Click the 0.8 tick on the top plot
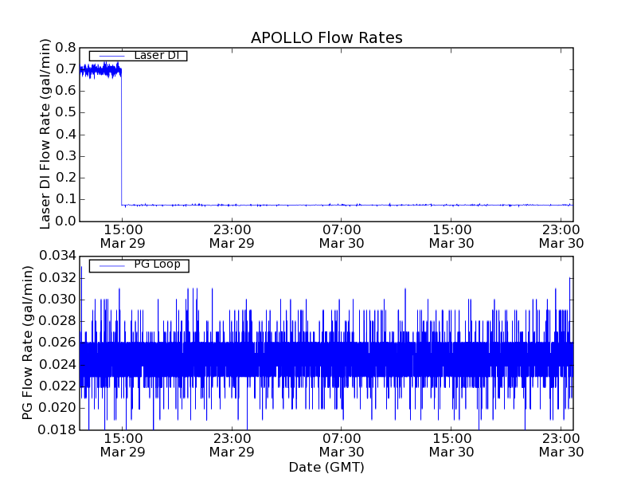637x478 pixels. click(x=65, y=48)
